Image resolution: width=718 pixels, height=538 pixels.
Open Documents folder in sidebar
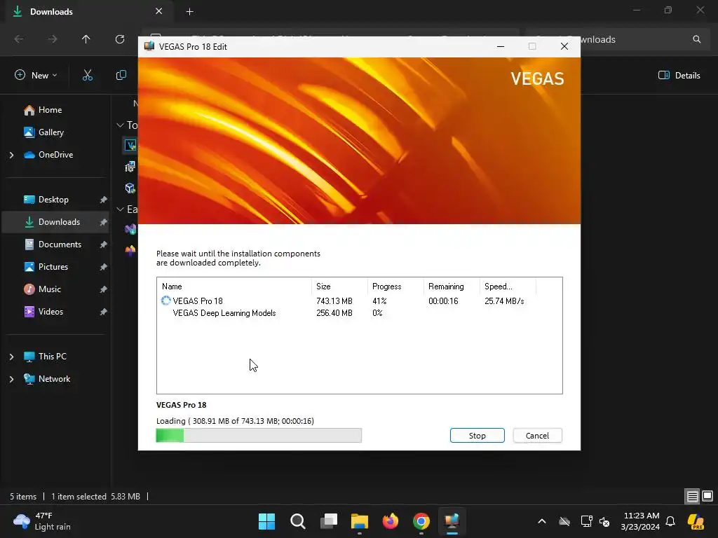pyautogui.click(x=60, y=244)
